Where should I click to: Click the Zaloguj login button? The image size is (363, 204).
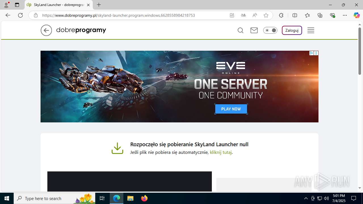coord(292,30)
